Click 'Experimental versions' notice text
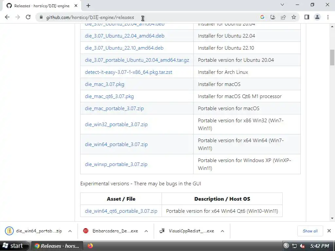The image size is (335, 251). click(141, 184)
